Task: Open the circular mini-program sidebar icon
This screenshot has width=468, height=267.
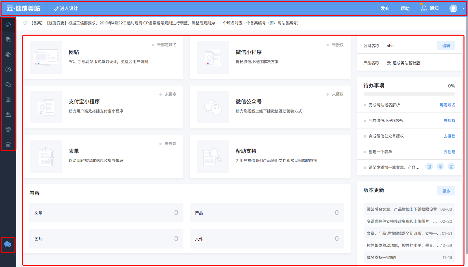Action: coord(8,70)
